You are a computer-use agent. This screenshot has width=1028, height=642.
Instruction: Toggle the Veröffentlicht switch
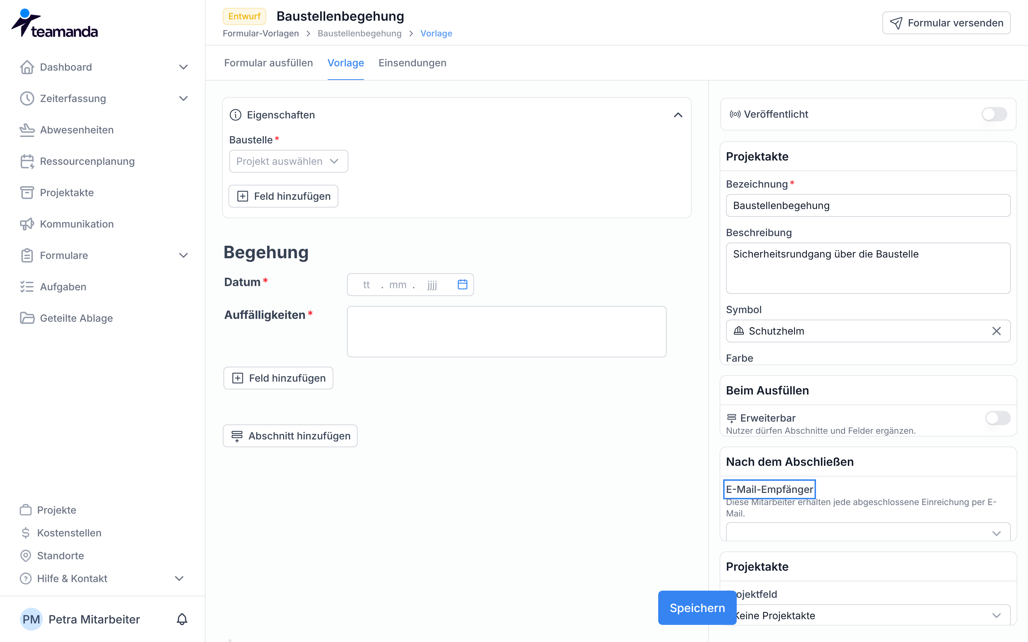click(994, 114)
